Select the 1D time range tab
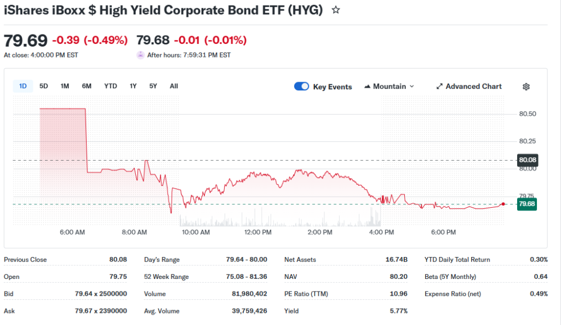 point(23,86)
